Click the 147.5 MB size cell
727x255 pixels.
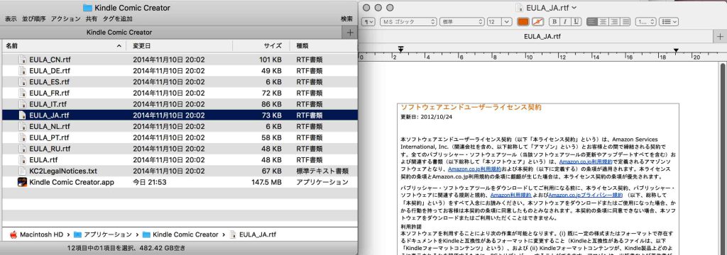pos(267,182)
